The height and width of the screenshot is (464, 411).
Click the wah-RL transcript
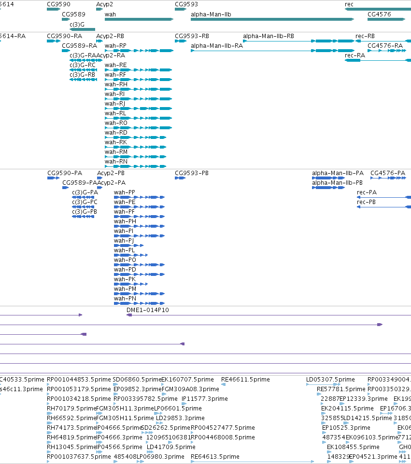(139, 118)
